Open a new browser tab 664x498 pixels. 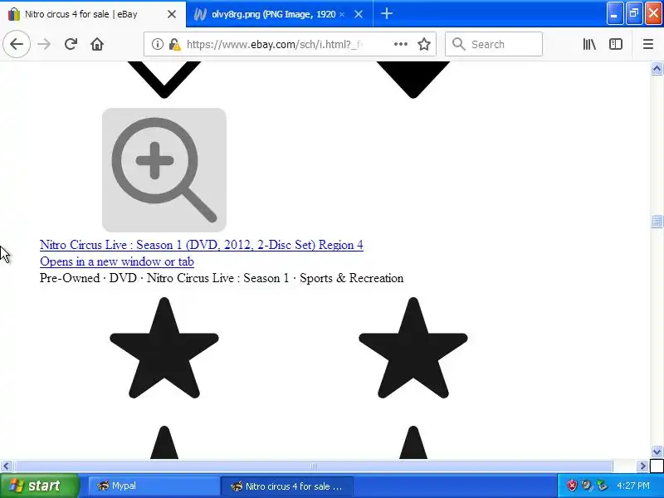click(386, 14)
